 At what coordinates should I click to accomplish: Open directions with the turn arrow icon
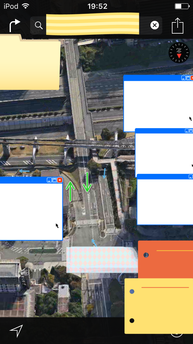(x=15, y=25)
